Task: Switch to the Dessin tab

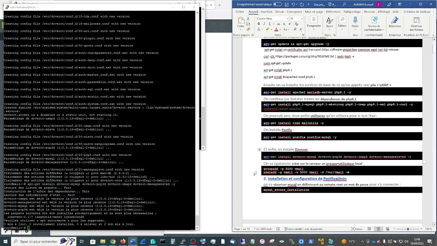Action: coord(279,12)
